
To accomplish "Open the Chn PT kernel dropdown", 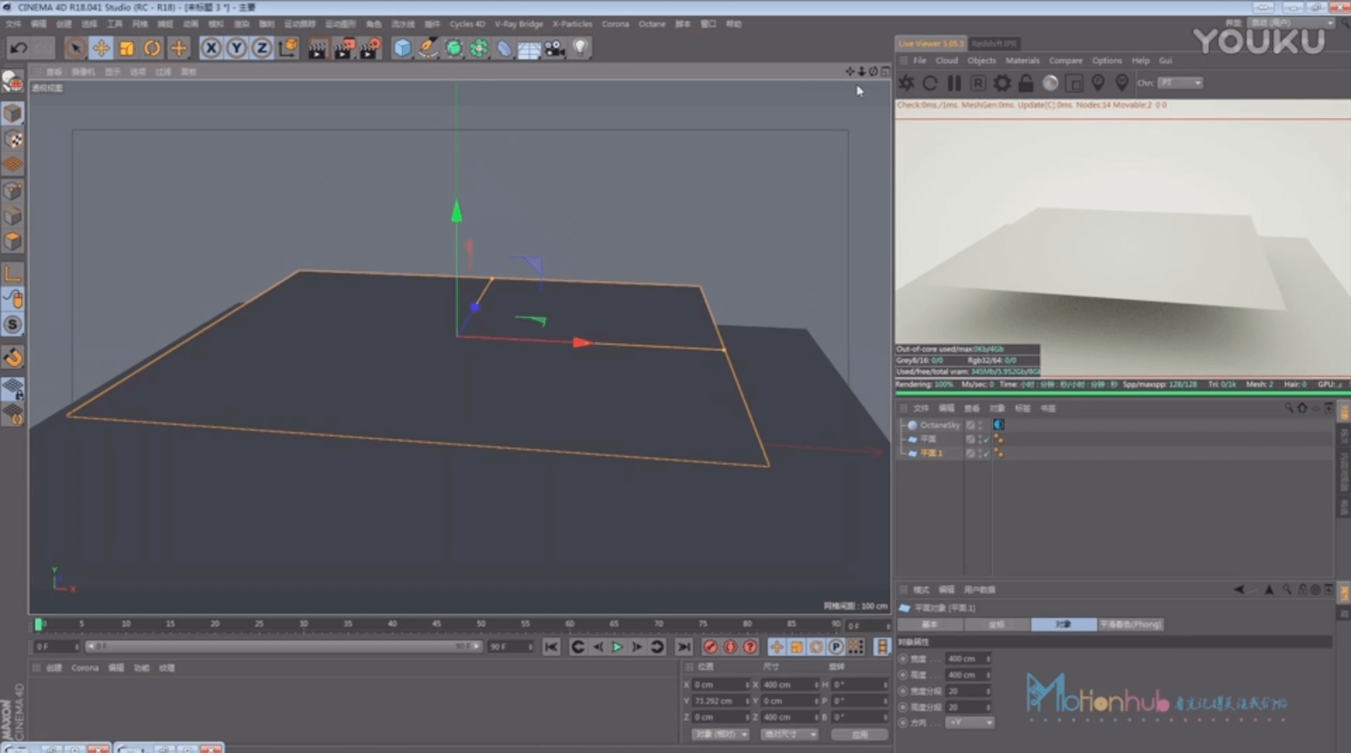I will tap(1180, 83).
